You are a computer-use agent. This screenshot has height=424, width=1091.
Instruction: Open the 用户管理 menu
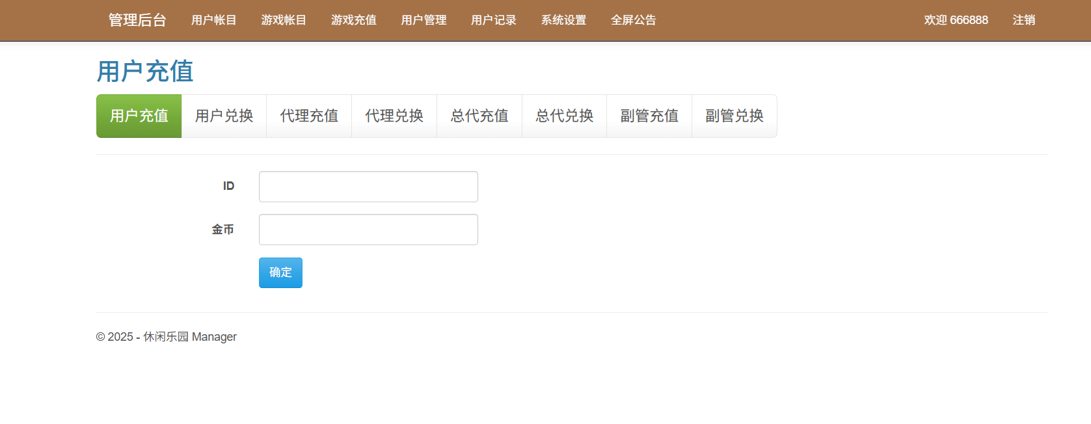click(424, 20)
